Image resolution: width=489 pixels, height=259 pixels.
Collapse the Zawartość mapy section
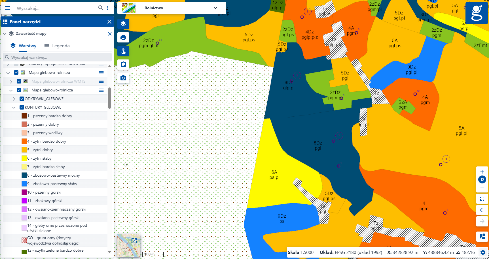(5, 33)
